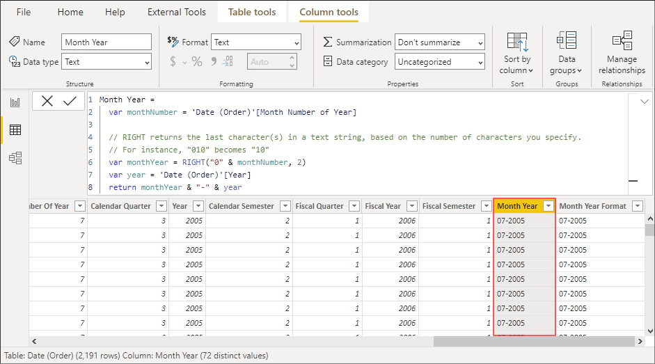
Task: Open Calendar Quarter column filter dropdown
Action: pyautogui.click(x=161, y=206)
